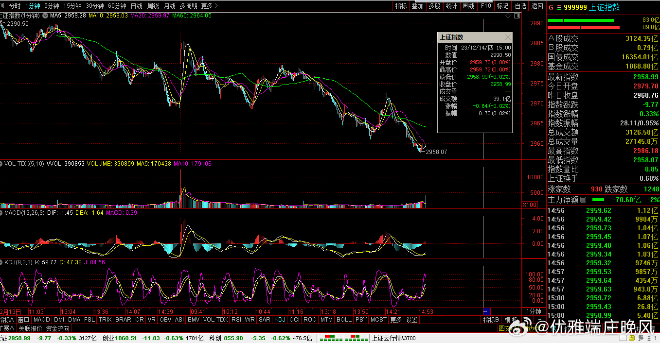Click the blue marker box on the time axis

coord(486,311)
